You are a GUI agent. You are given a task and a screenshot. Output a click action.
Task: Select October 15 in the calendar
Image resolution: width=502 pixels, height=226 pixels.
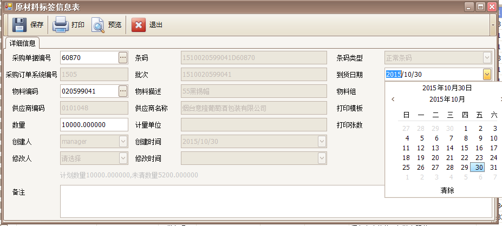pyautogui.click(x=464, y=148)
